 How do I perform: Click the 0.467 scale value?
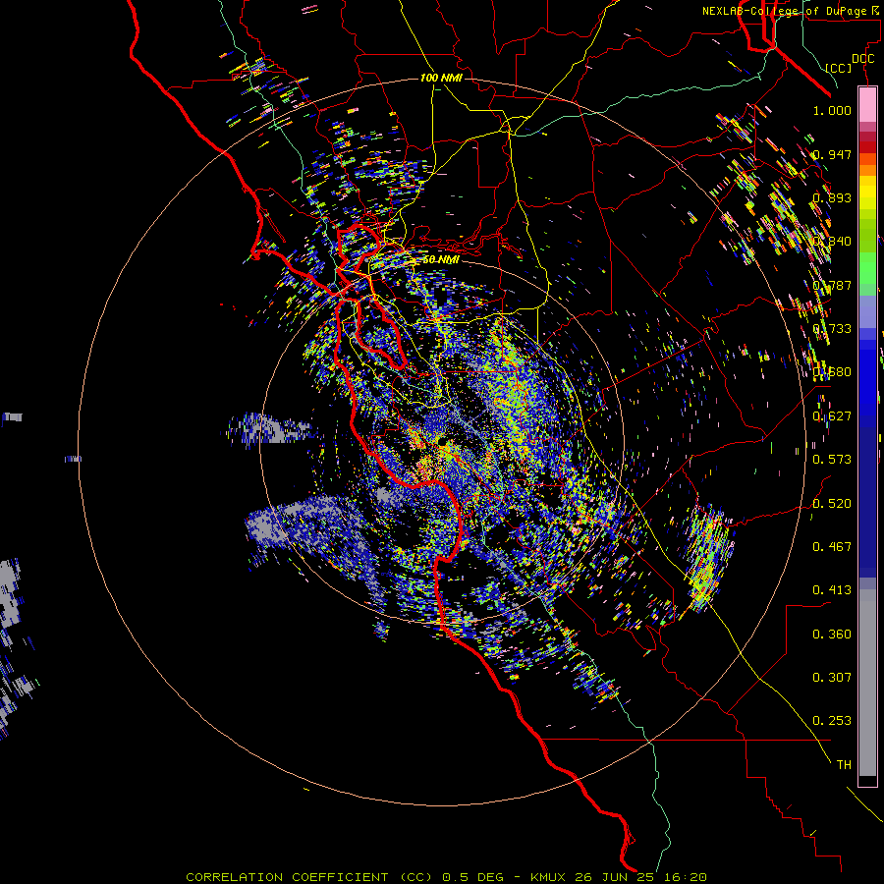(832, 547)
